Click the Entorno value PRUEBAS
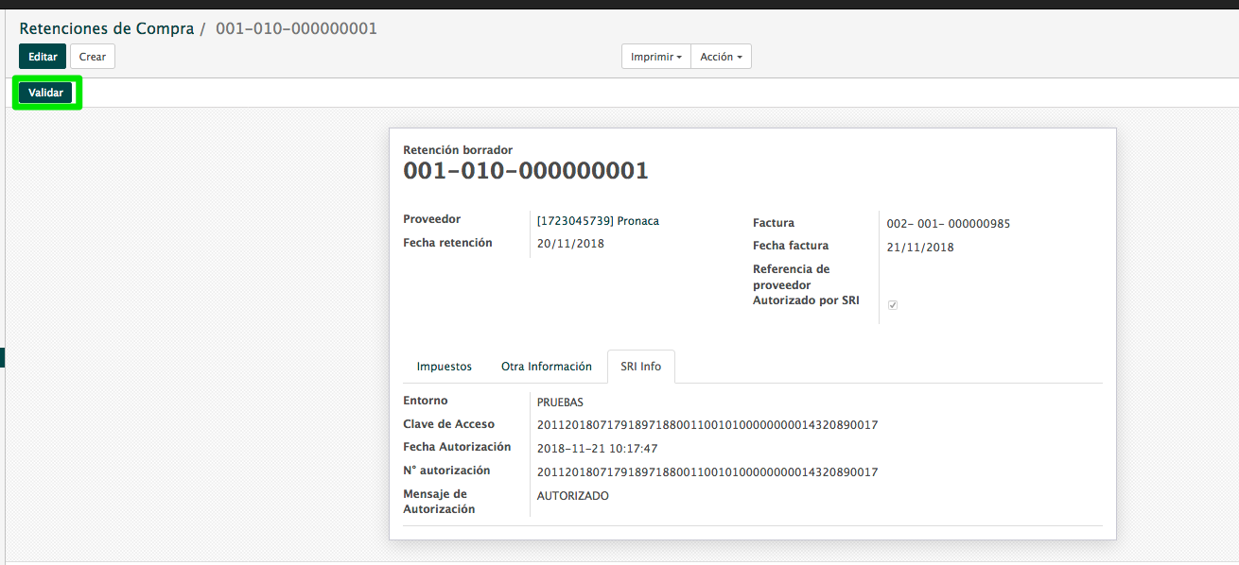 point(560,402)
